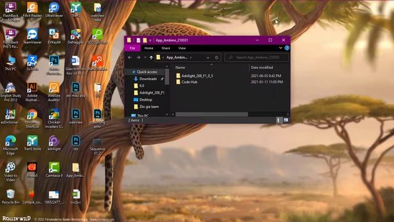
Task: Launch Defraggler desktop shortcut
Action: 76,37
